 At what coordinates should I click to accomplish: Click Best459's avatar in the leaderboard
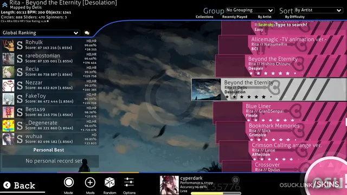pyautogui.click(x=8, y=112)
